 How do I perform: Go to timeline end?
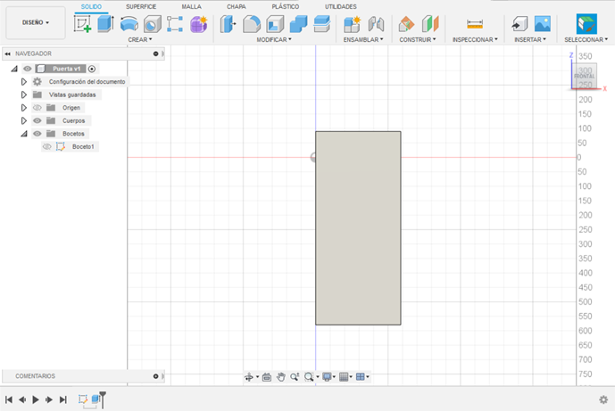pos(62,399)
